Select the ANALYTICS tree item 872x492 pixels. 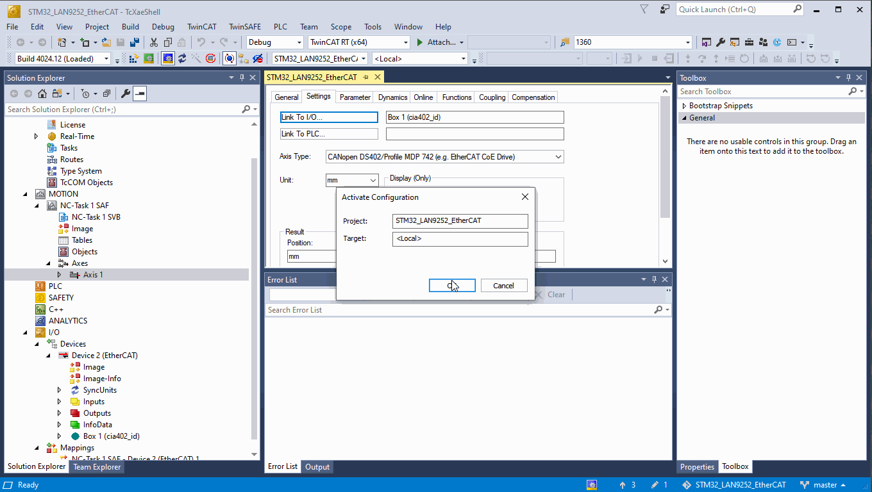pos(67,321)
